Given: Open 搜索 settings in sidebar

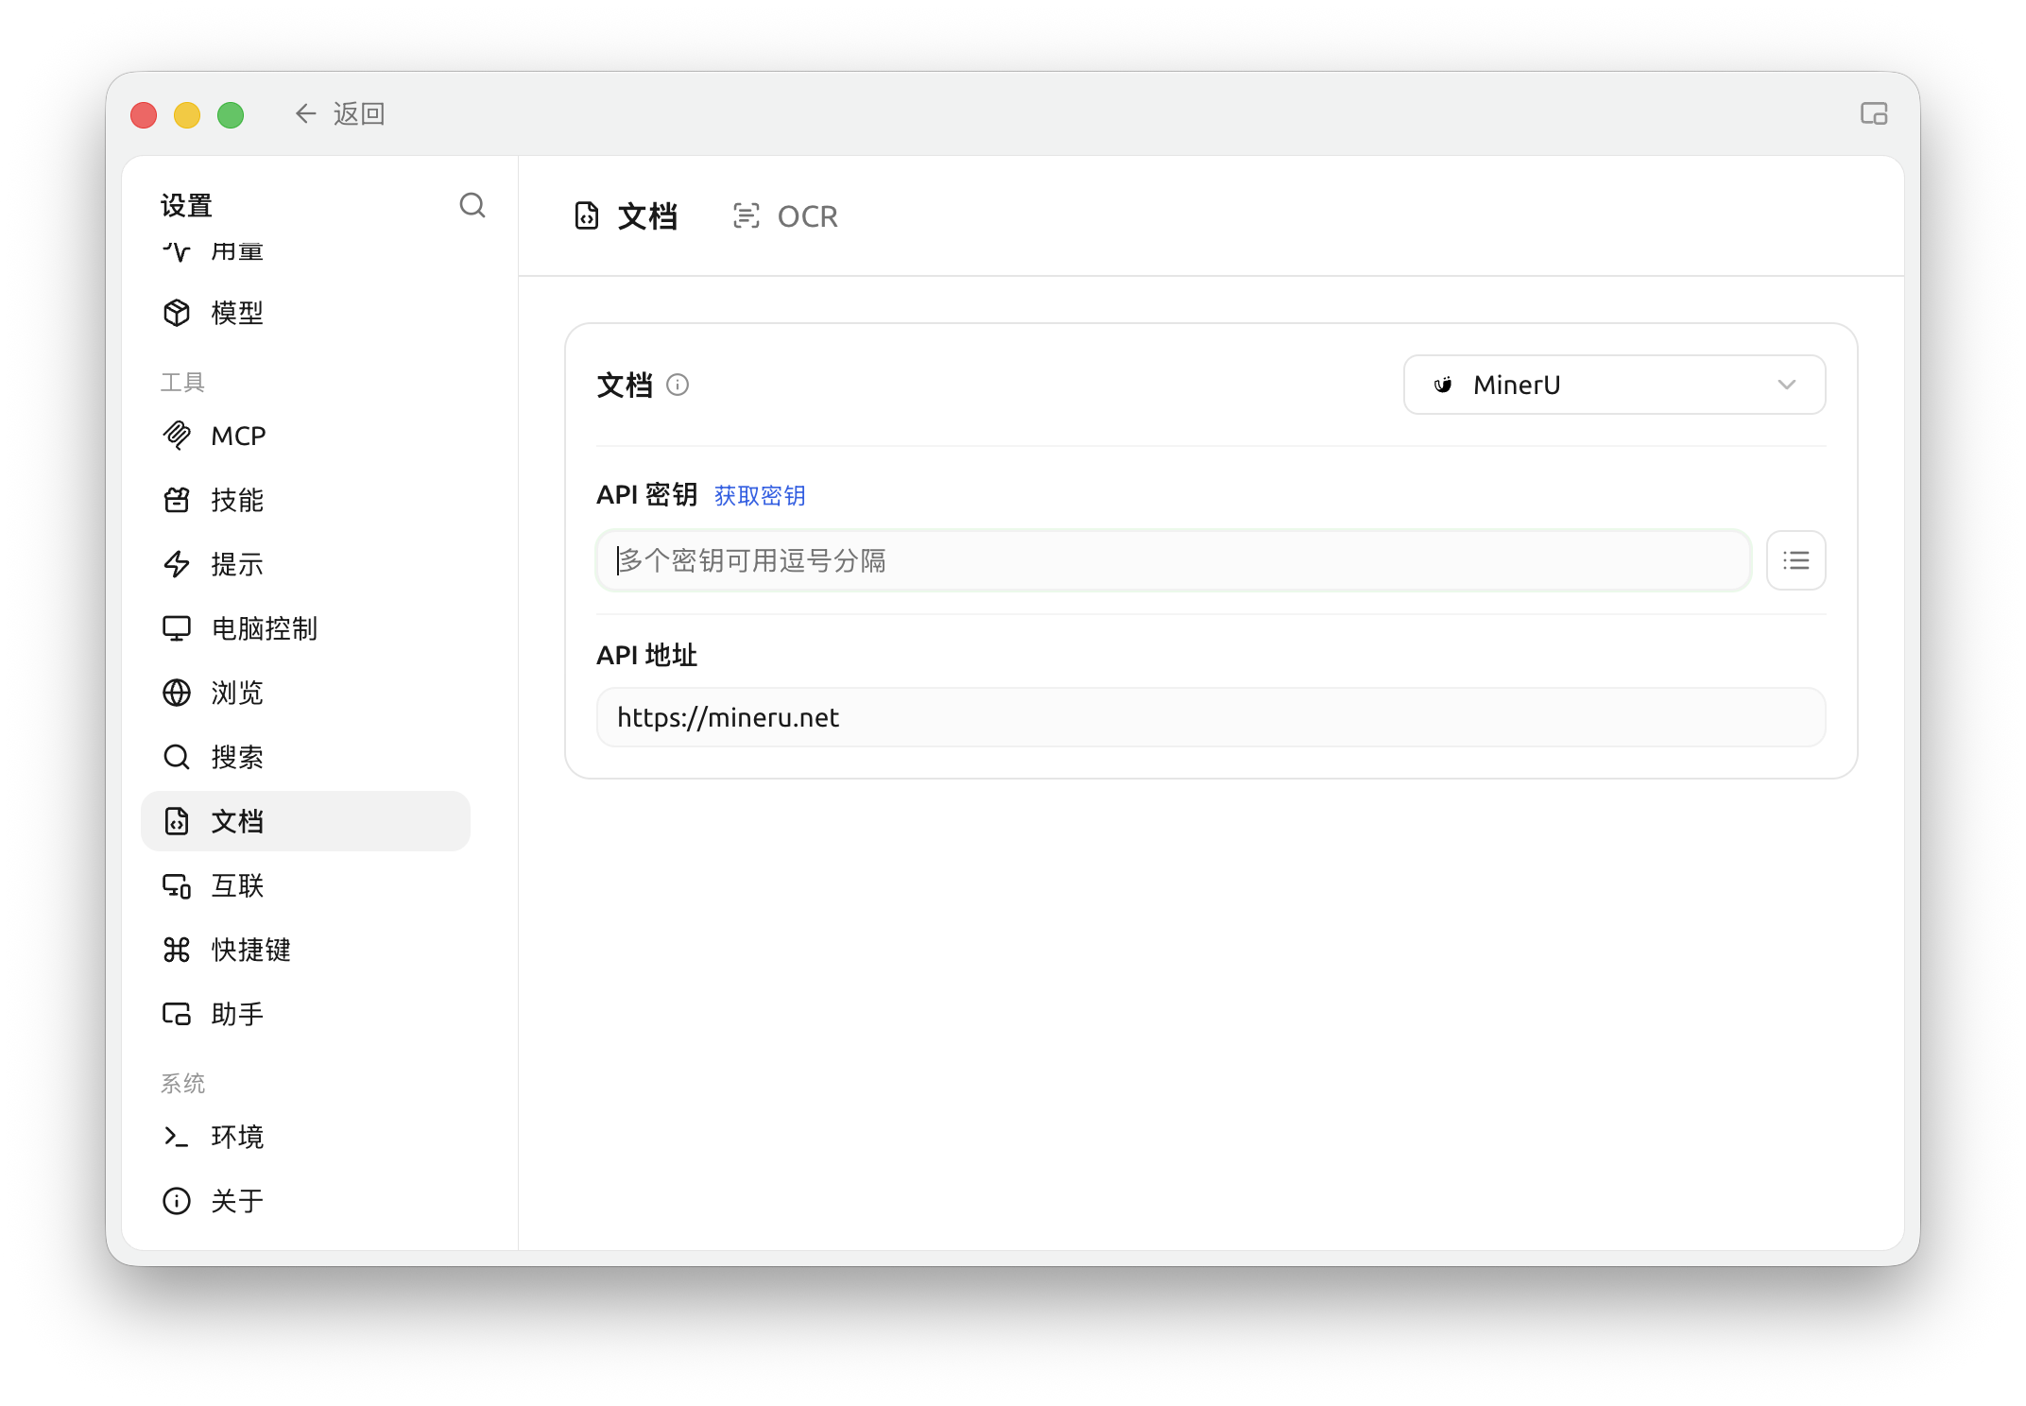Looking at the screenshot, I should coord(305,757).
